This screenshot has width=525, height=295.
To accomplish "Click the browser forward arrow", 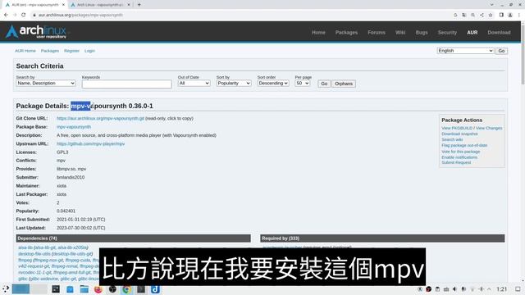I will (x=15, y=15).
